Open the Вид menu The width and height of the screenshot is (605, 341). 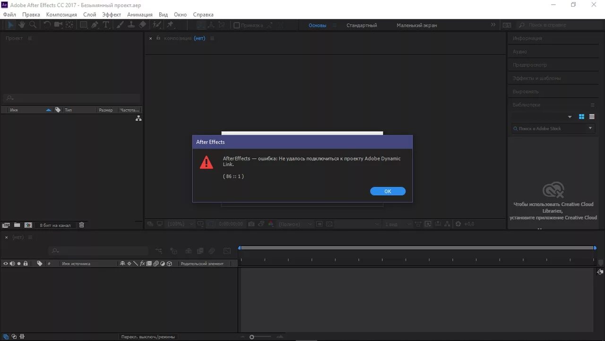tap(163, 15)
